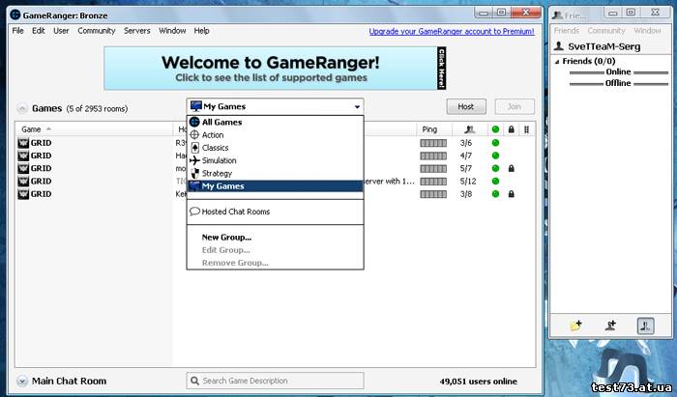Open the Edit menu
The width and height of the screenshot is (677, 397).
point(39,31)
